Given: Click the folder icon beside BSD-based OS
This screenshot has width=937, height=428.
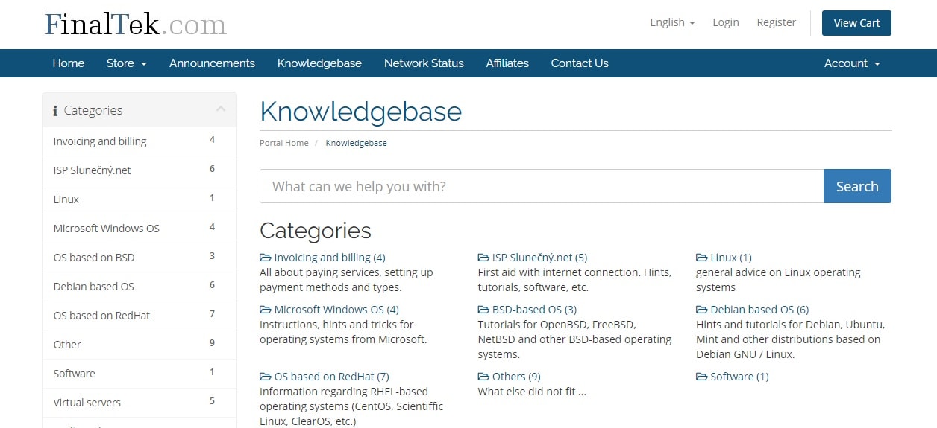Looking at the screenshot, I should coord(483,310).
